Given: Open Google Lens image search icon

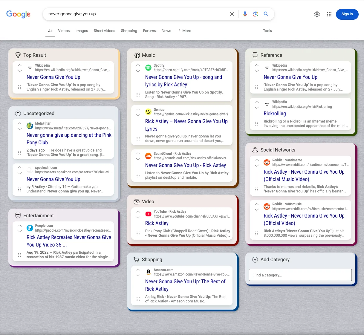Looking at the screenshot, I should (x=256, y=14).
